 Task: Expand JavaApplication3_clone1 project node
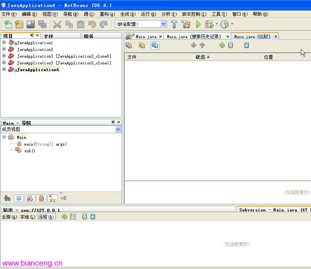tap(4, 62)
